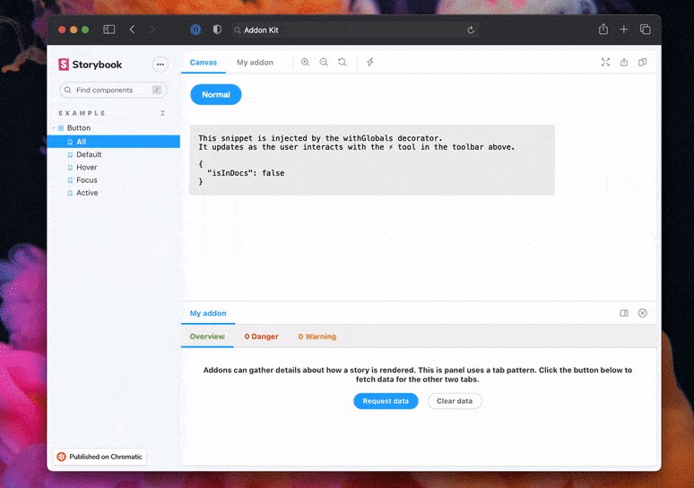Open the 0 Danger tab
The width and height of the screenshot is (694, 488).
coord(261,336)
